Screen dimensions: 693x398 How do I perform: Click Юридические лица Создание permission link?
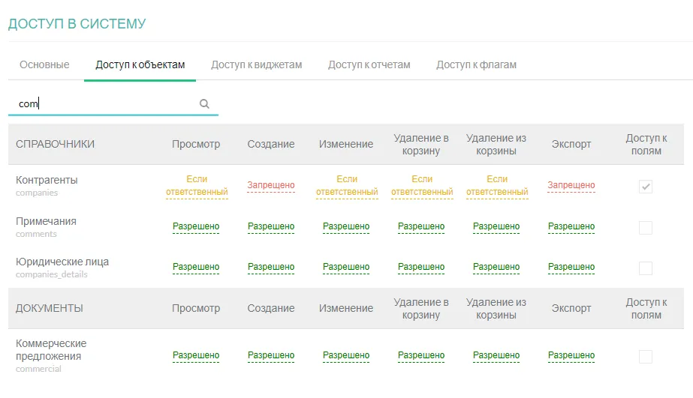click(271, 267)
